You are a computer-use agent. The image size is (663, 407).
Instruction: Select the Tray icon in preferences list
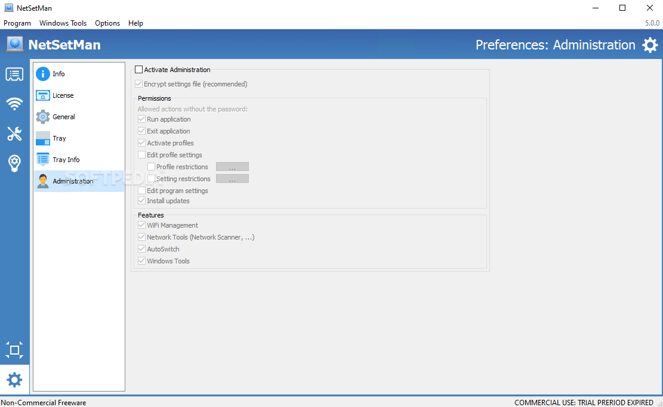click(43, 138)
